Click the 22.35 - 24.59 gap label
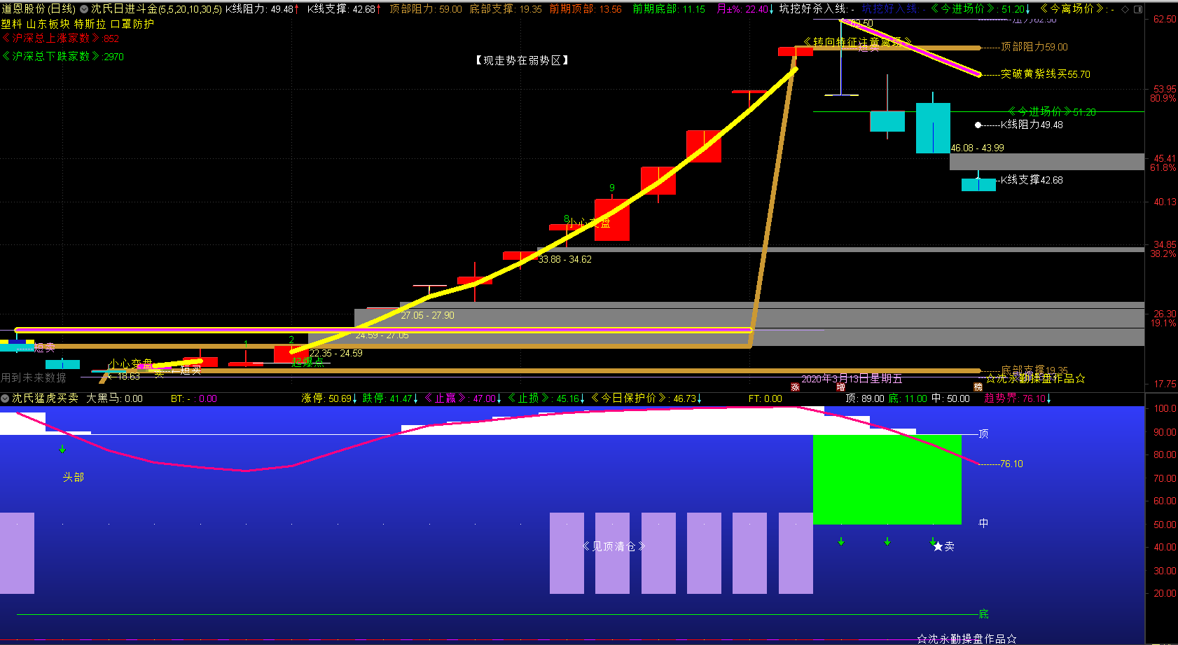The width and height of the screenshot is (1178, 645). (x=335, y=353)
